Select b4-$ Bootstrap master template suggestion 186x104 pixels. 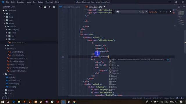pyautogui.click(x=139, y=60)
